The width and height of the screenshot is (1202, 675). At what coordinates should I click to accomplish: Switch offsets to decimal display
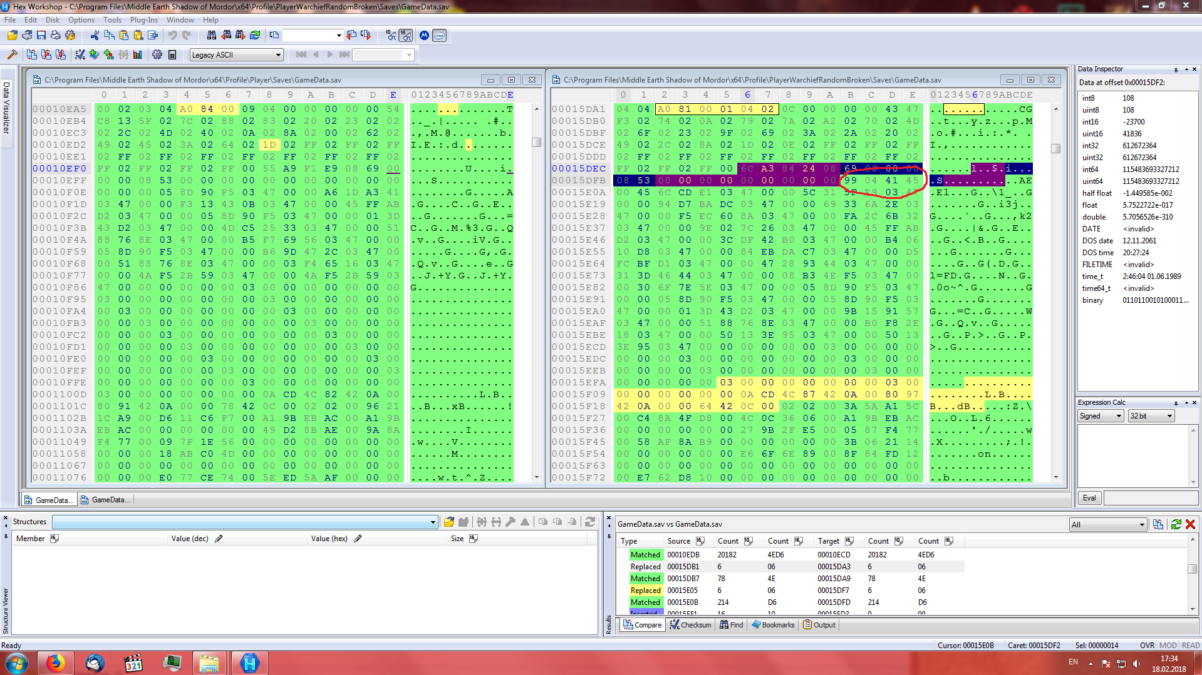[391, 36]
